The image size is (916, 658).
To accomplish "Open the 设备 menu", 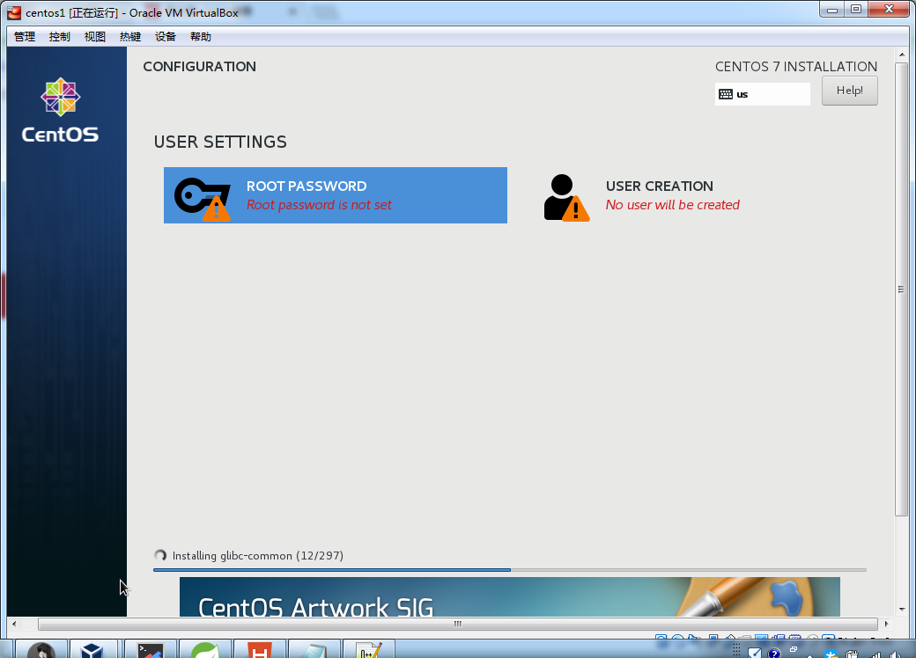I will 166,37.
